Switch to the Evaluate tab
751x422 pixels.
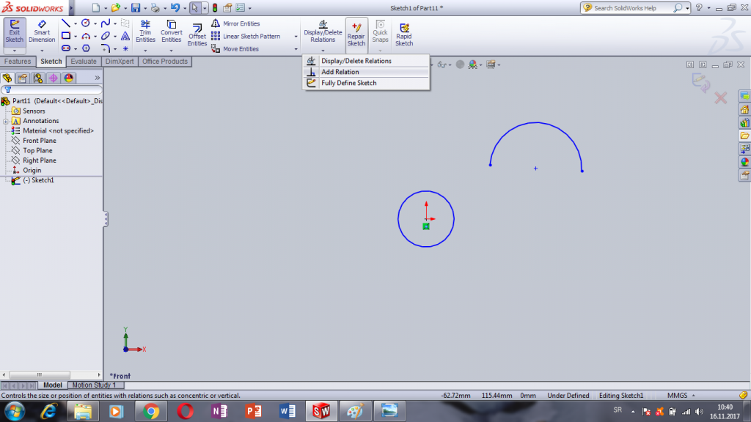coord(84,62)
